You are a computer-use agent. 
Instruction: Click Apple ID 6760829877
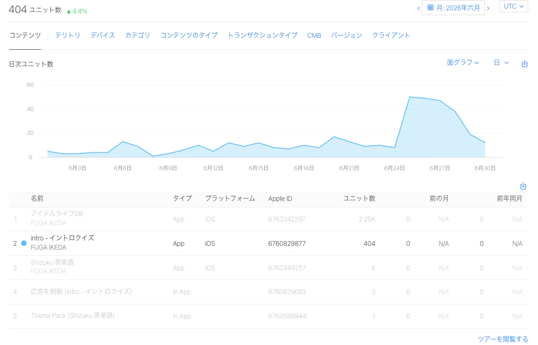287,243
